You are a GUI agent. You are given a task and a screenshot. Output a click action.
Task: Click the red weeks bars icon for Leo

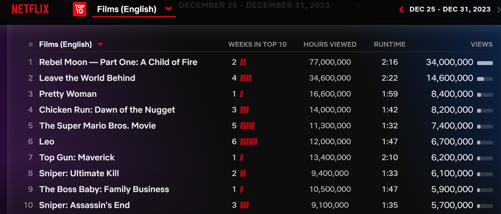click(x=249, y=142)
